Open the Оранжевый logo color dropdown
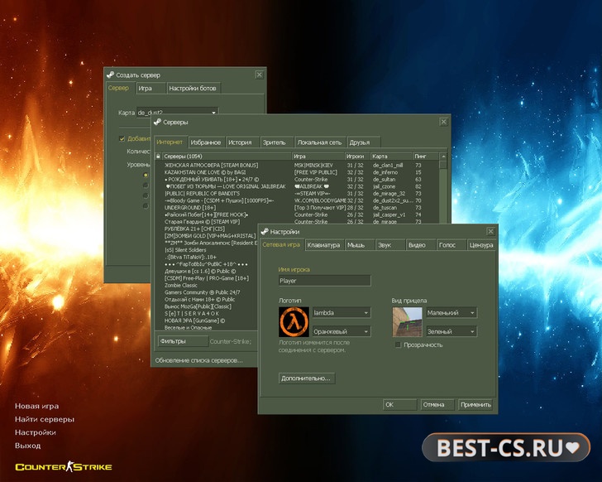602x482 pixels. [x=342, y=331]
